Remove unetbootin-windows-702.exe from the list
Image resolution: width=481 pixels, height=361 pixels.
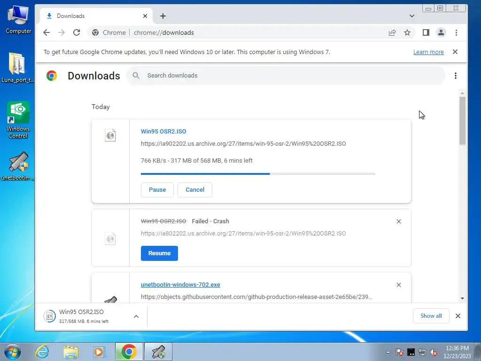pyautogui.click(x=398, y=285)
